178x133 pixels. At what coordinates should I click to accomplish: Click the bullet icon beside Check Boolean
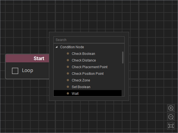tap(68, 53)
